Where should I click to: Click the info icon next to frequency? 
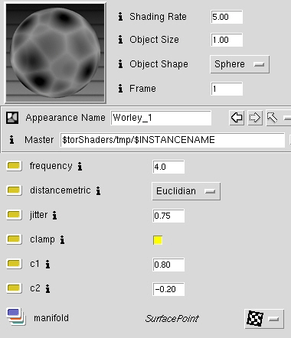coord(80,167)
